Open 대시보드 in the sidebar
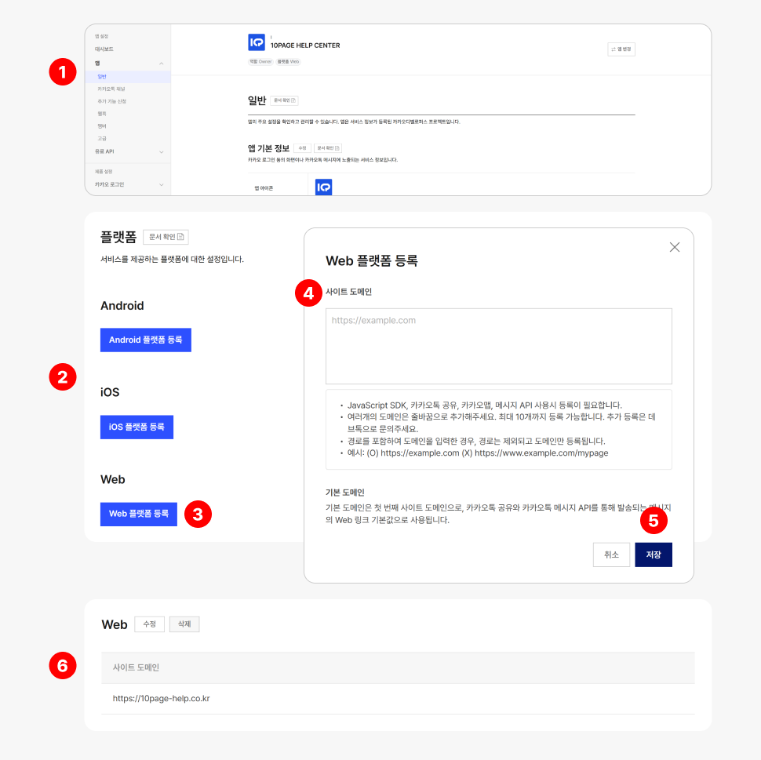The image size is (761, 760). 104,49
